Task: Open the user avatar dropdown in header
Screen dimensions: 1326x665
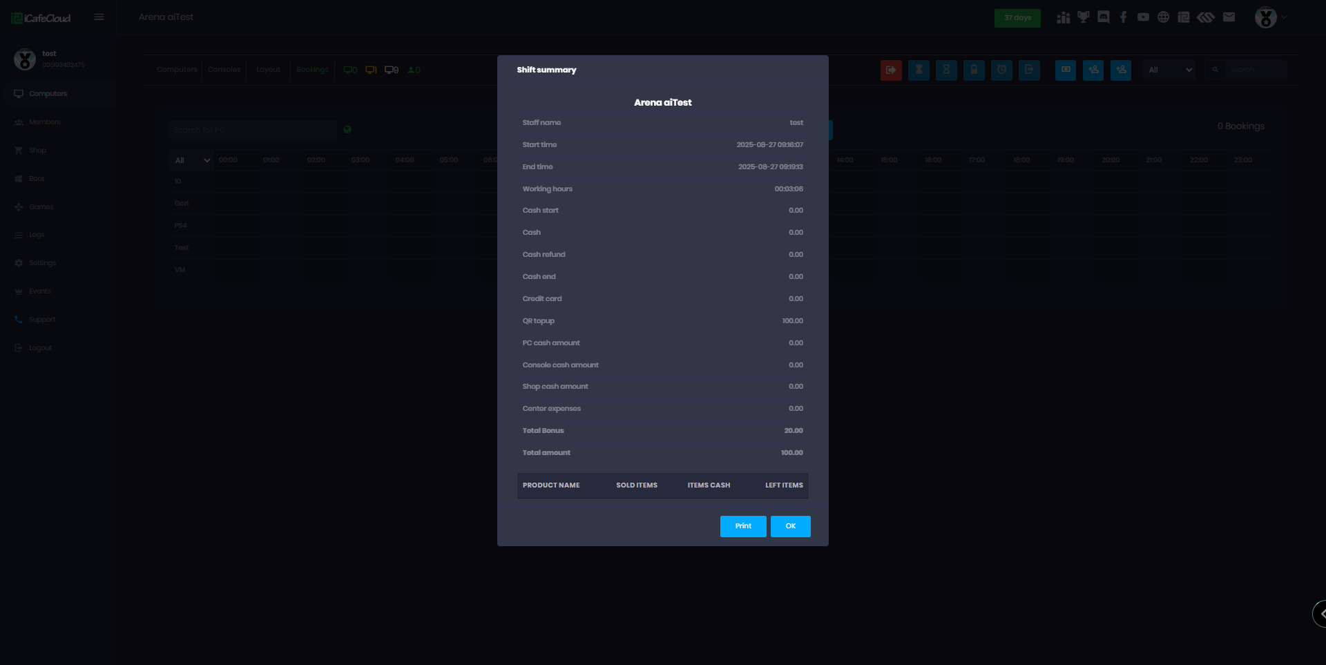Action: [x=1270, y=17]
